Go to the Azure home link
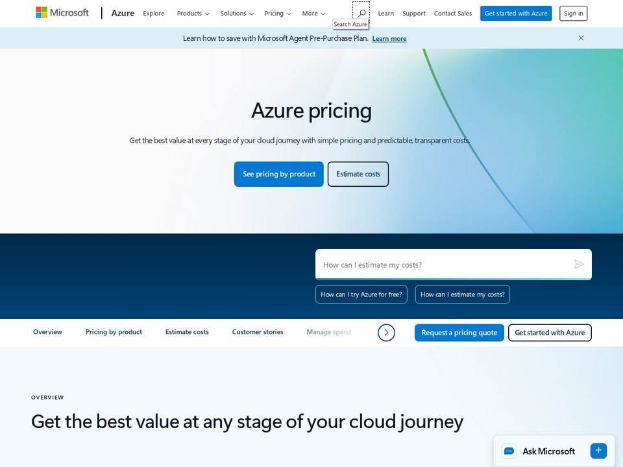623x467 pixels. tap(123, 13)
